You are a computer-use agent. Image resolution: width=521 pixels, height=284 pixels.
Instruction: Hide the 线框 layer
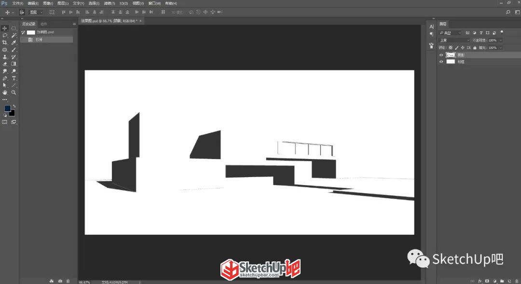[441, 61]
